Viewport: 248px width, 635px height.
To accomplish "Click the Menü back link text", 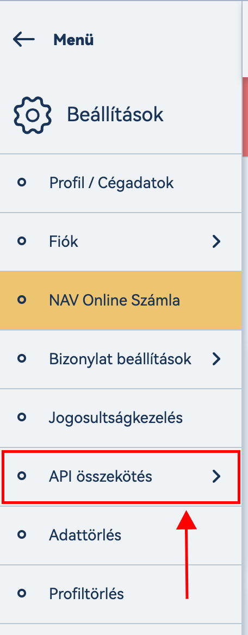I will 73,40.
